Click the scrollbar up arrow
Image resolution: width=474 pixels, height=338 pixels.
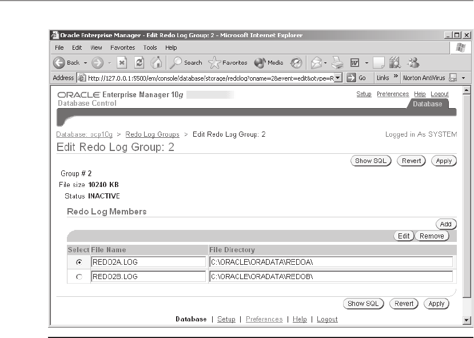(467, 90)
